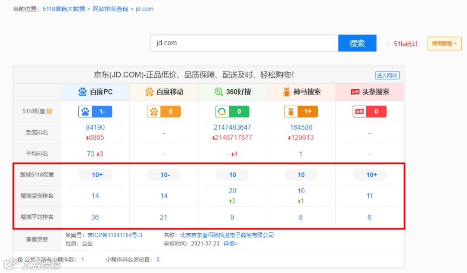467x273 pixels.
Task: Click 整域平均排名 value 8
Action: 301,217
